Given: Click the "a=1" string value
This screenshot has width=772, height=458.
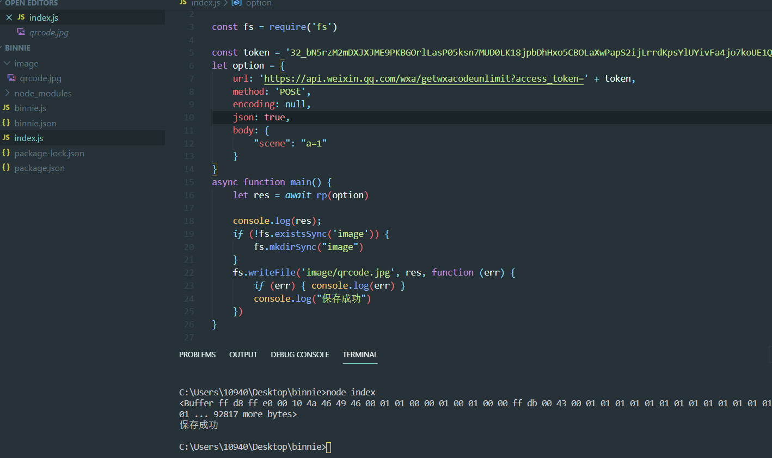Looking at the screenshot, I should (x=314, y=143).
